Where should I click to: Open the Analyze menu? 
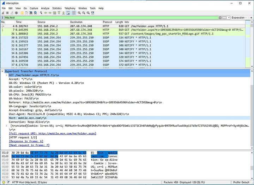[x=45, y=8]
